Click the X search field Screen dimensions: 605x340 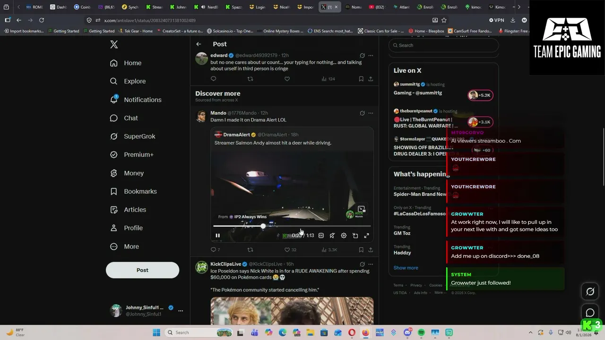(x=443, y=45)
